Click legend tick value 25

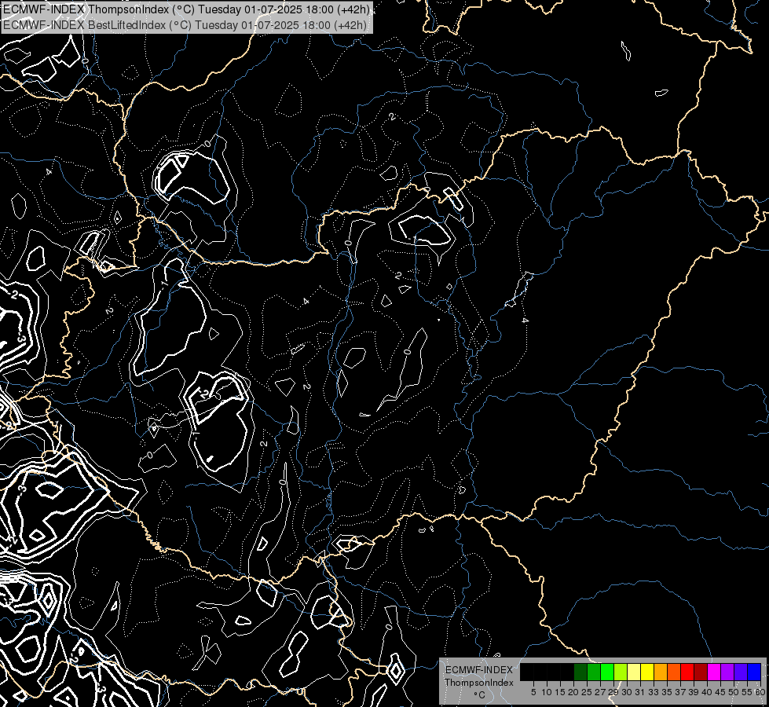(587, 692)
